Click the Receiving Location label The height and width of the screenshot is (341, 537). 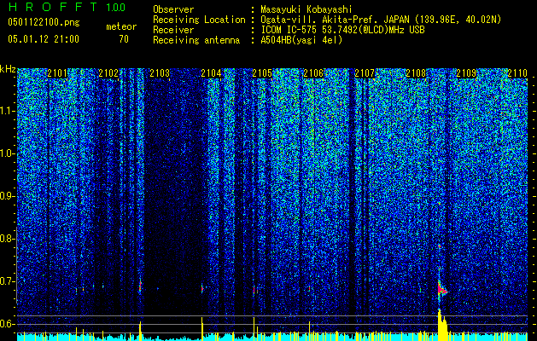199,20
